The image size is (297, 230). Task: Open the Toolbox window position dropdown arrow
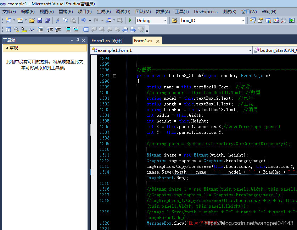point(72,40)
